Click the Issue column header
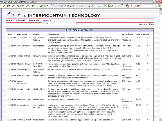The width and height of the screenshot is (162, 121). (x=36, y=34)
